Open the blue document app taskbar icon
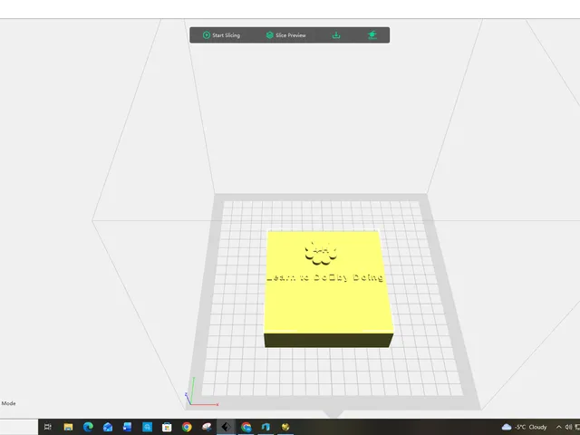 click(x=127, y=427)
